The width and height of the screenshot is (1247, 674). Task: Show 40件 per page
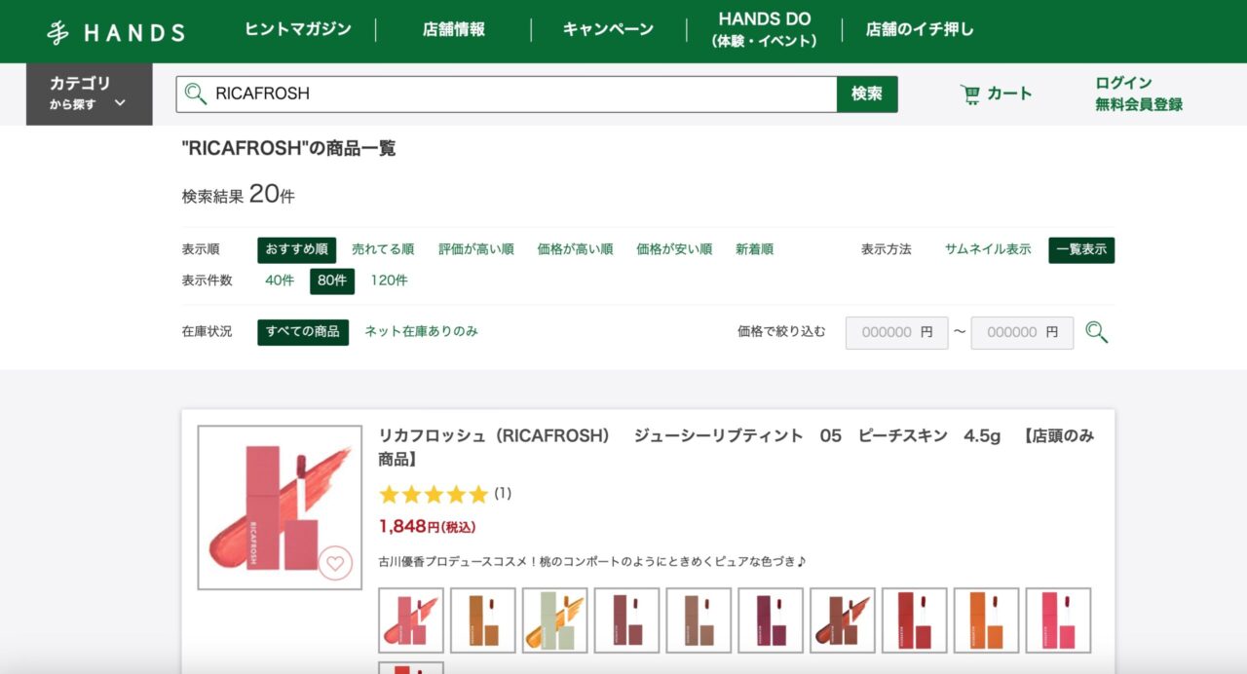click(280, 281)
